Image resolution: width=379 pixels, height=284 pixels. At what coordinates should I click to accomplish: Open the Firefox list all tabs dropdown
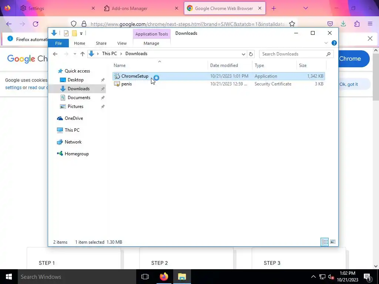click(x=305, y=8)
